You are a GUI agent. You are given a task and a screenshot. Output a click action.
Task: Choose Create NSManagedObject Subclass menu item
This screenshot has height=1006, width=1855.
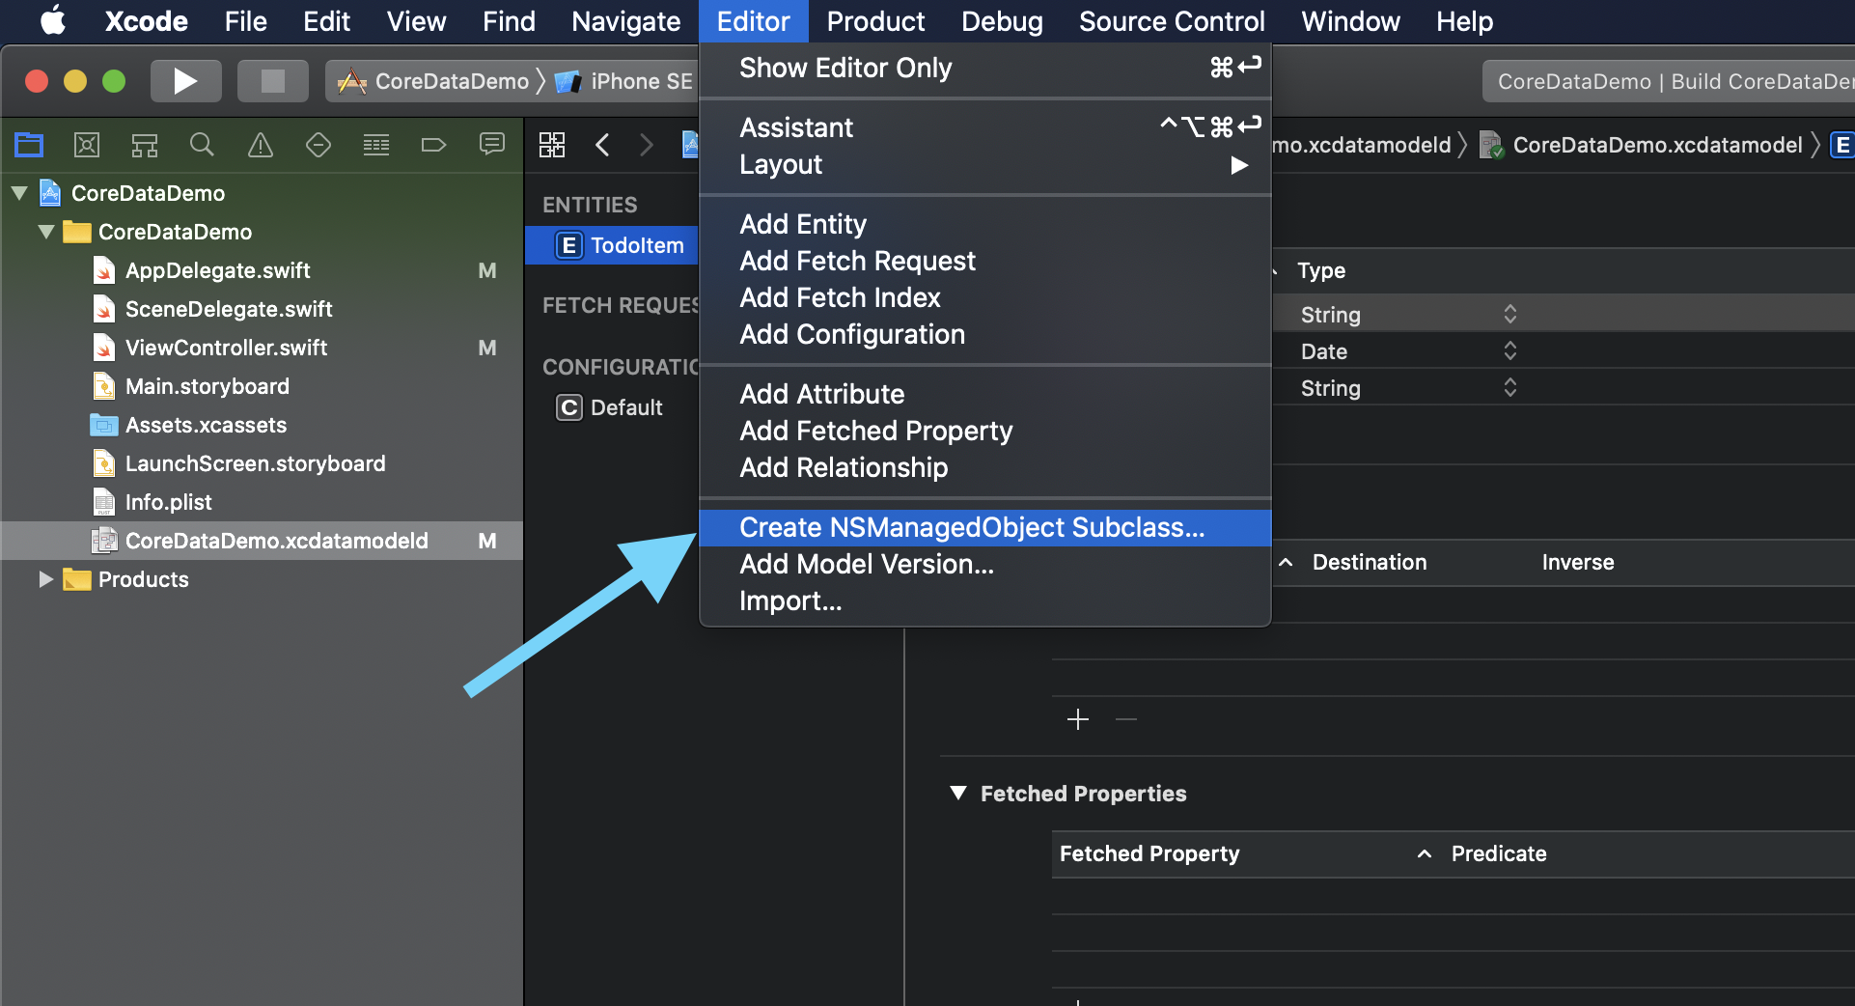[x=971, y=527]
